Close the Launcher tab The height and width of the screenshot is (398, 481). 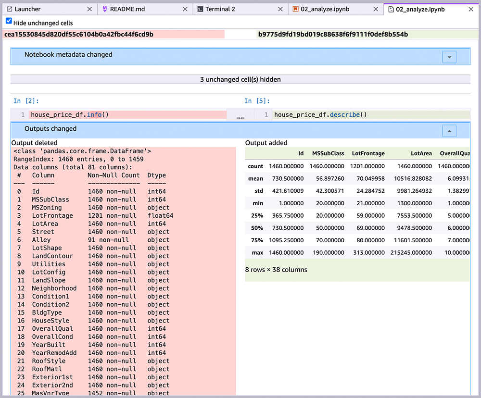[89, 9]
